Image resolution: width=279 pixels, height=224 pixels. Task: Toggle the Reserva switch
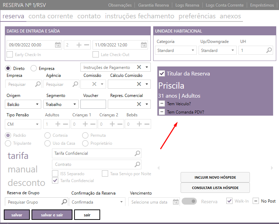[x=189, y=201]
